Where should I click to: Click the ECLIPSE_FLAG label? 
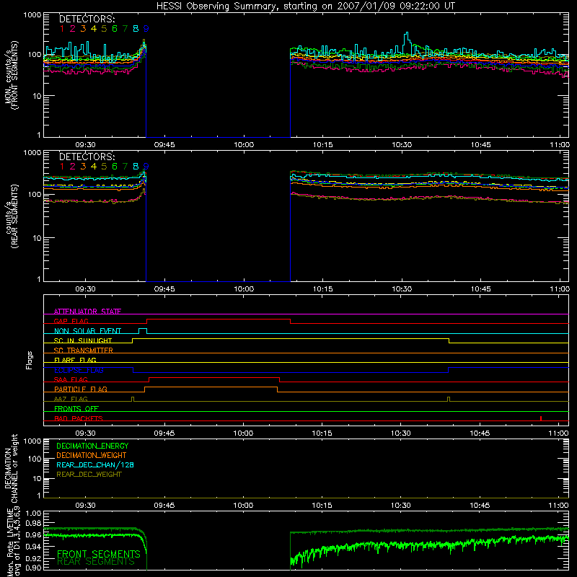79,370
